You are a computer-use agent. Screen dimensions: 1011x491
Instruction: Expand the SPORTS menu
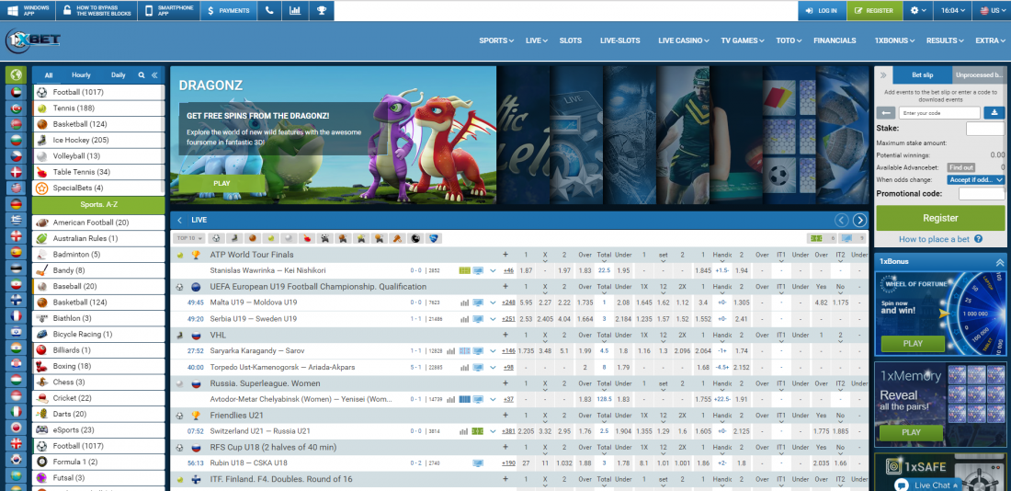495,40
